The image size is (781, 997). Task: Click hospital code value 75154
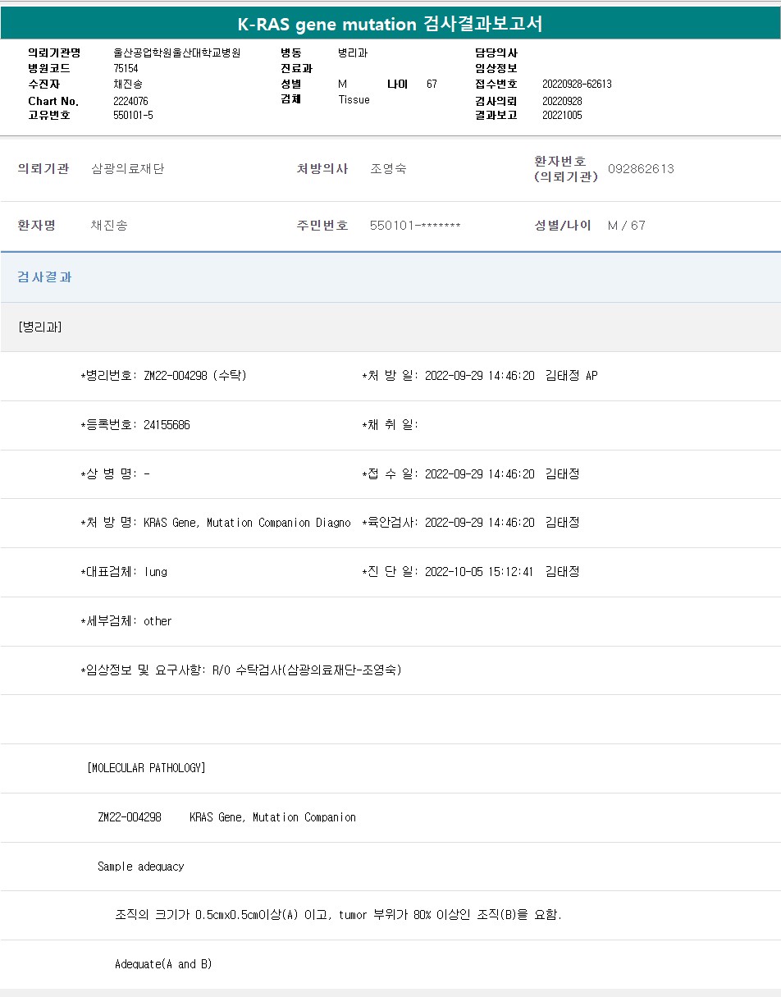(126, 68)
